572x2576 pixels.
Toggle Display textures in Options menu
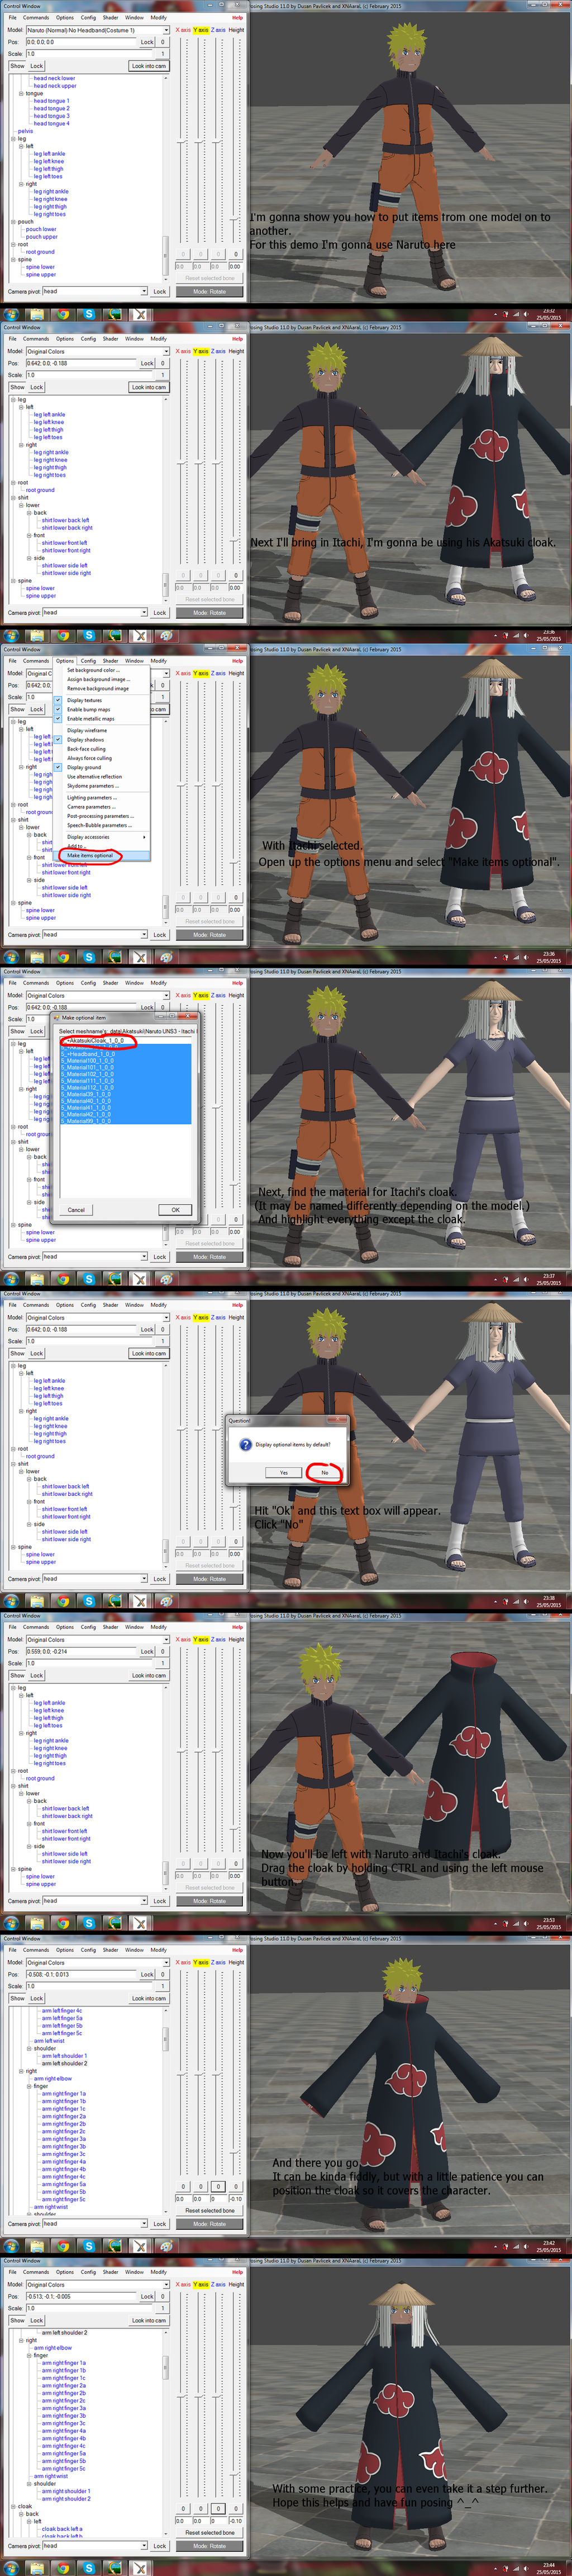[84, 700]
